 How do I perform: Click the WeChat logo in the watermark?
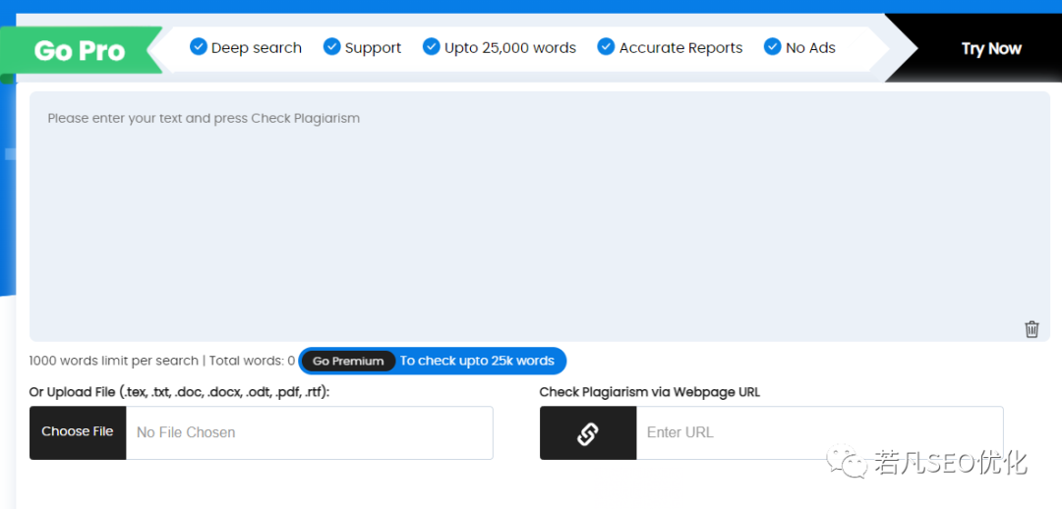tap(847, 462)
